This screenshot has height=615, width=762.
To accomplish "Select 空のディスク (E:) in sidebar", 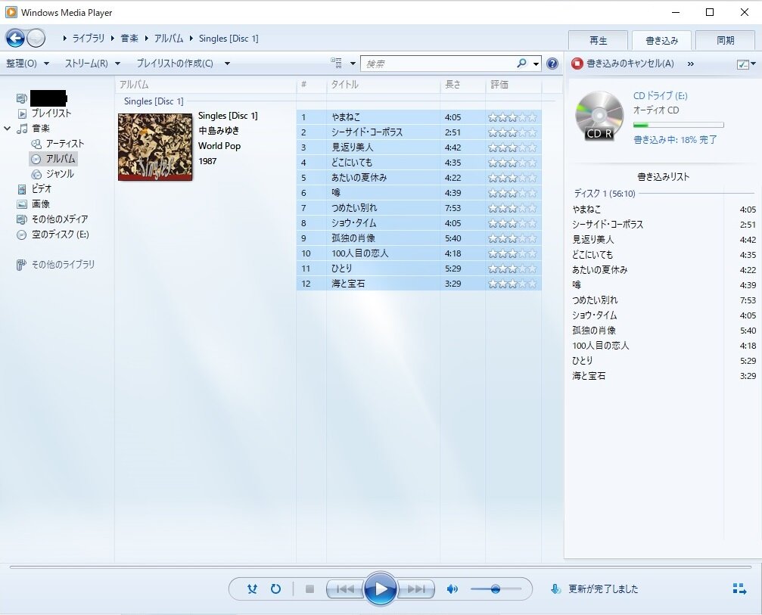I will pyautogui.click(x=61, y=235).
